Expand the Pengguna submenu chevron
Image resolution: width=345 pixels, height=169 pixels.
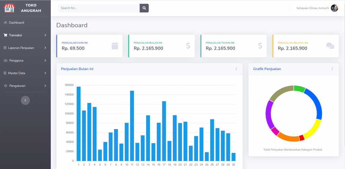point(45,60)
